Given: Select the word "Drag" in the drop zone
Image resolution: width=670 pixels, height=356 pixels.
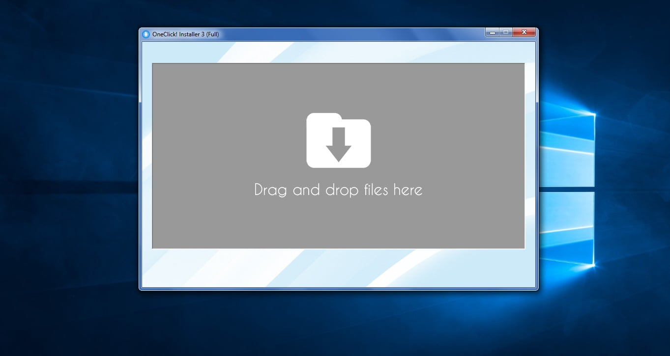Looking at the screenshot, I should click(270, 190).
